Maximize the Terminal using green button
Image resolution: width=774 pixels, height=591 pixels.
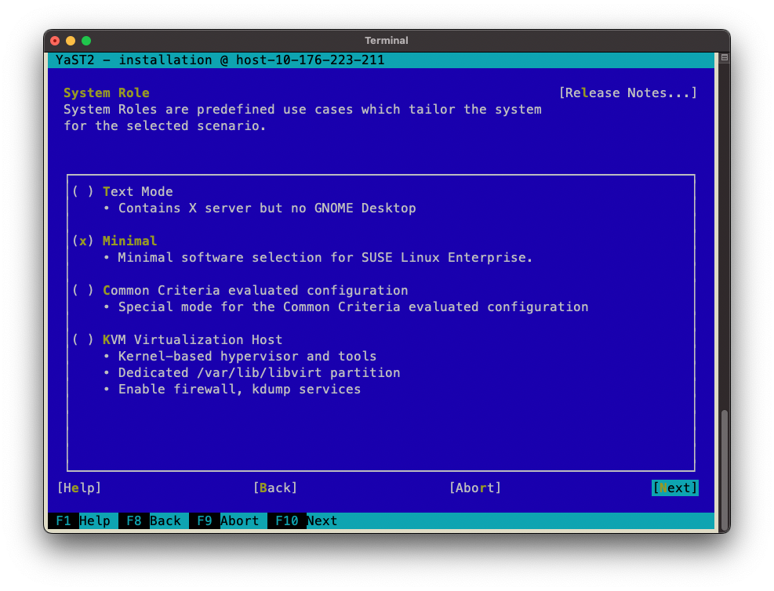point(86,41)
